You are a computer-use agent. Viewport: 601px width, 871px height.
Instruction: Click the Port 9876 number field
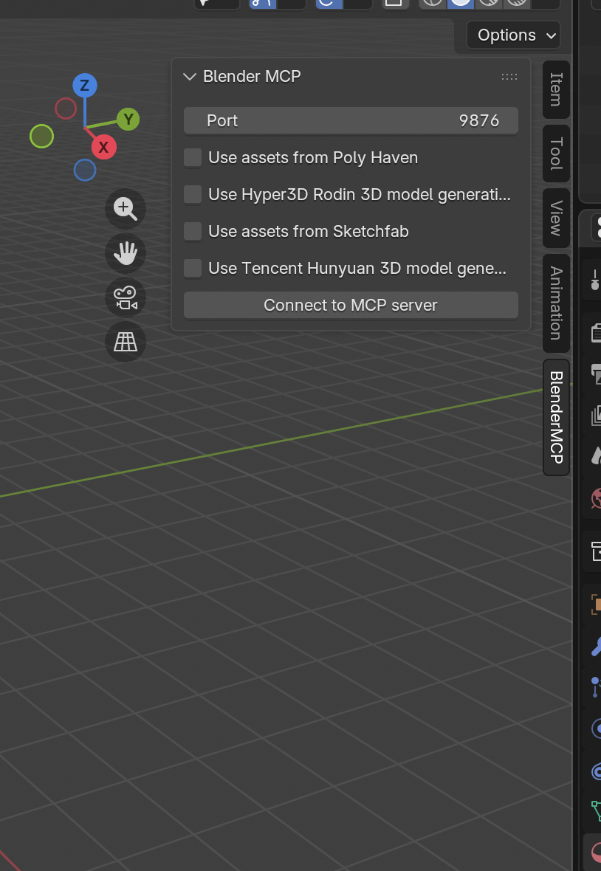(351, 120)
